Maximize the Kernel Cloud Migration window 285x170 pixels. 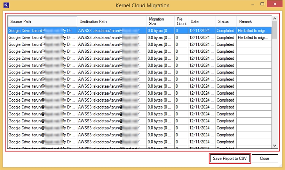(262, 4)
